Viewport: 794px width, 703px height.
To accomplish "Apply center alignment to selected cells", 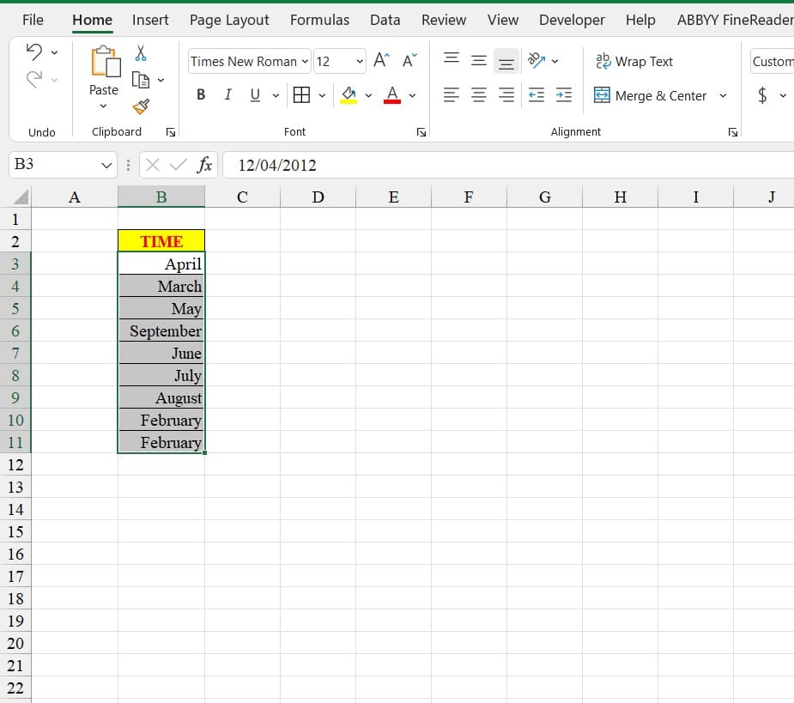I will point(478,95).
